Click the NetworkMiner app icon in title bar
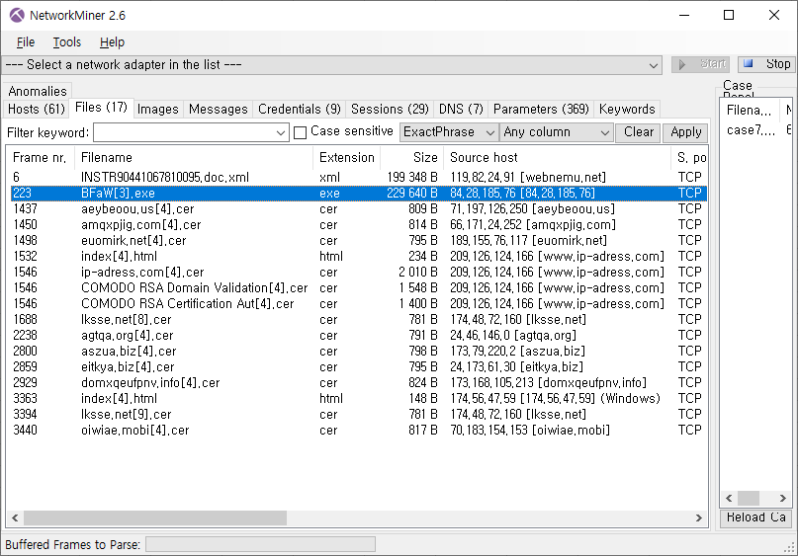Screen dimensions: 798x556 click(x=16, y=15)
